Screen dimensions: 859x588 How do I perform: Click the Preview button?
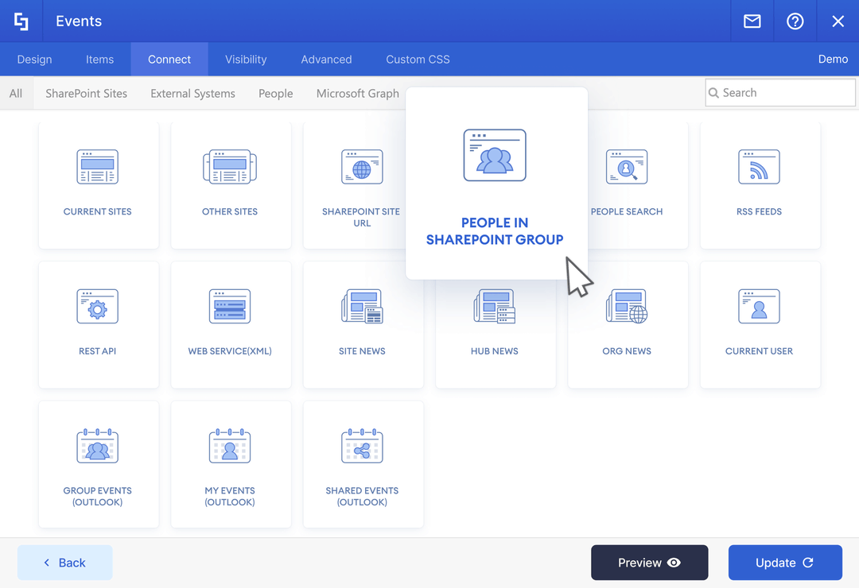click(x=649, y=563)
